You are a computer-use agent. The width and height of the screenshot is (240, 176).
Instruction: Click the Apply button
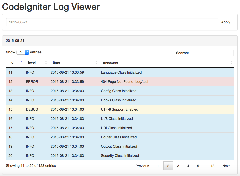click(226, 22)
